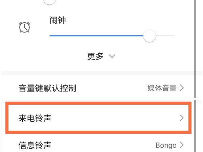Image resolution: width=203 pixels, height=152 pixels.
Task: Click the 媒体音量 value text
Action: pyautogui.click(x=162, y=88)
